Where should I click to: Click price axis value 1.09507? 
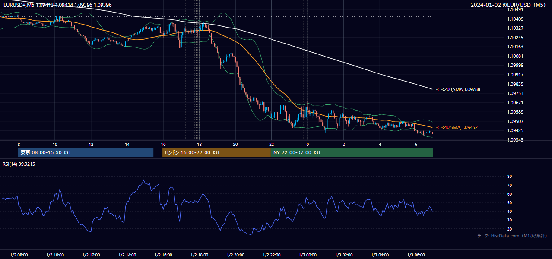515,121
